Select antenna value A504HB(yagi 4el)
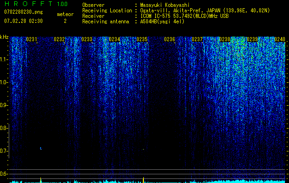 tap(162, 22)
